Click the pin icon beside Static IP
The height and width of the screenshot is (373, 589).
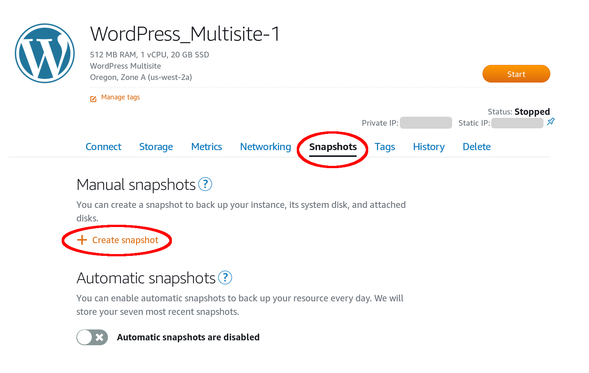tap(551, 122)
